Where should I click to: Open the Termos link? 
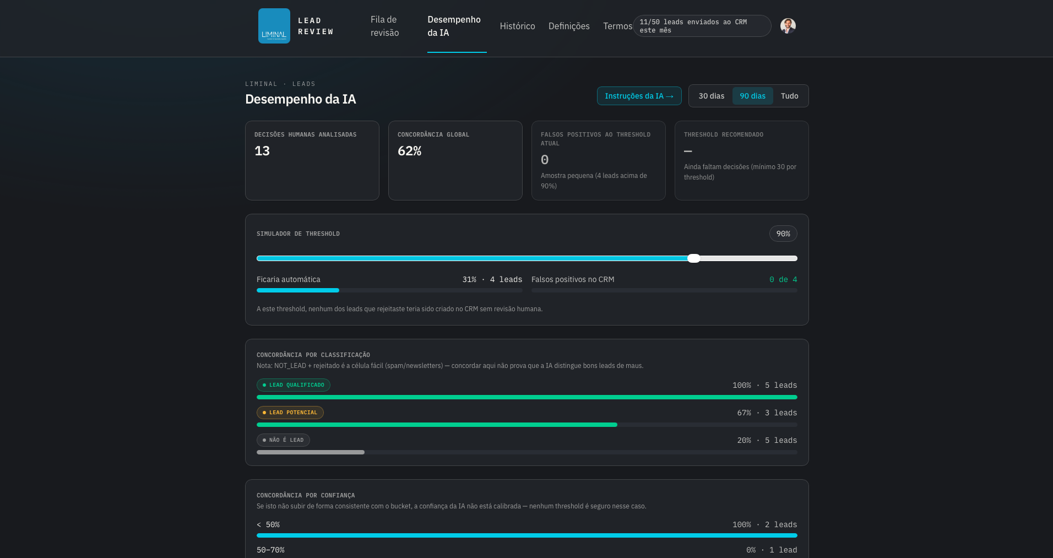(617, 26)
